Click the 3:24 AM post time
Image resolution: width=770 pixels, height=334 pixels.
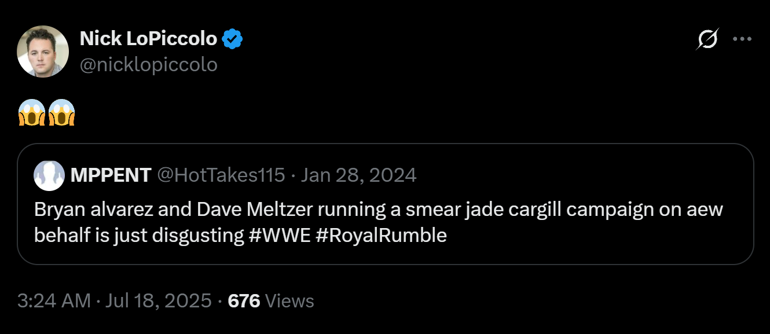point(54,301)
